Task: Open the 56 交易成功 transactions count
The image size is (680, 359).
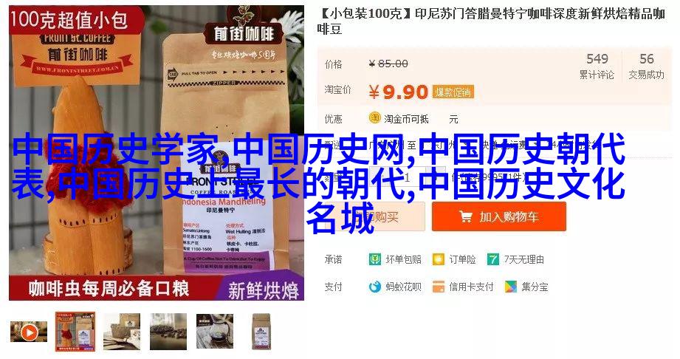Action: coord(646,66)
